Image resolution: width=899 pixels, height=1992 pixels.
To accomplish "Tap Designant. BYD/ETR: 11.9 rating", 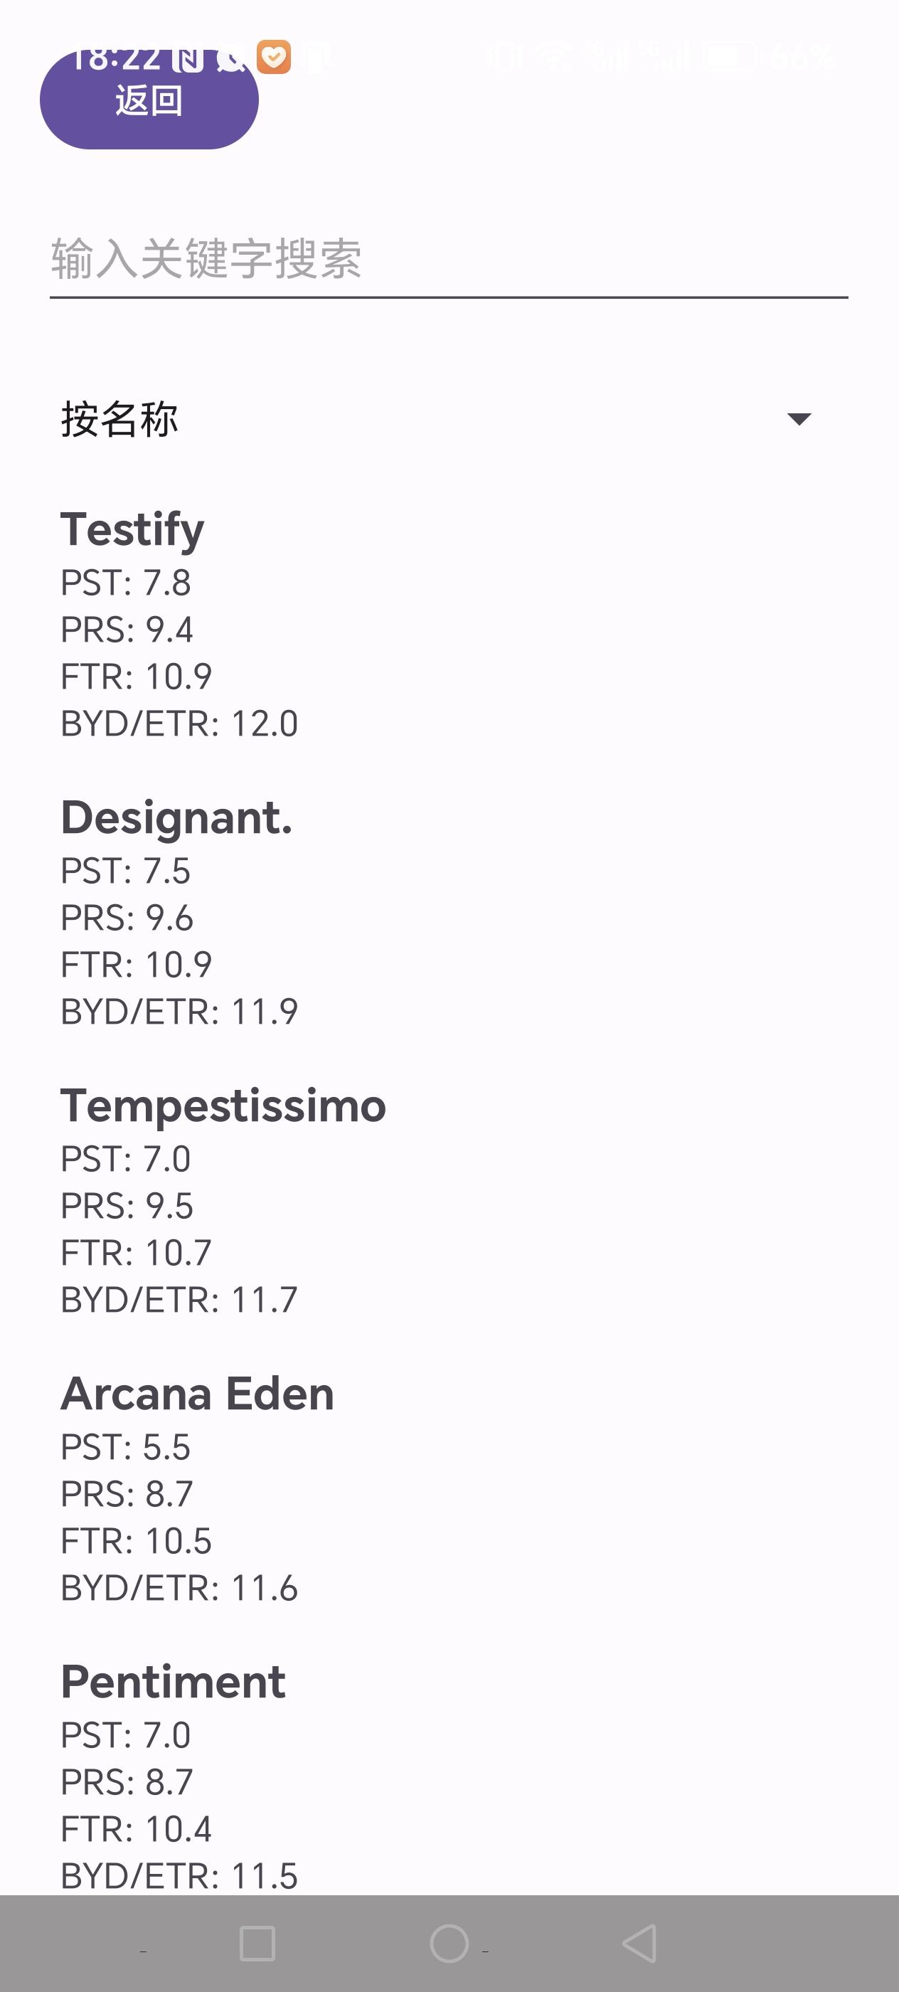I will tap(179, 1012).
